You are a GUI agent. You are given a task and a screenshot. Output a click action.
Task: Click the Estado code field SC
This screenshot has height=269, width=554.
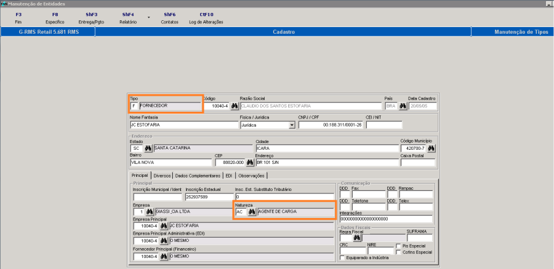point(137,149)
